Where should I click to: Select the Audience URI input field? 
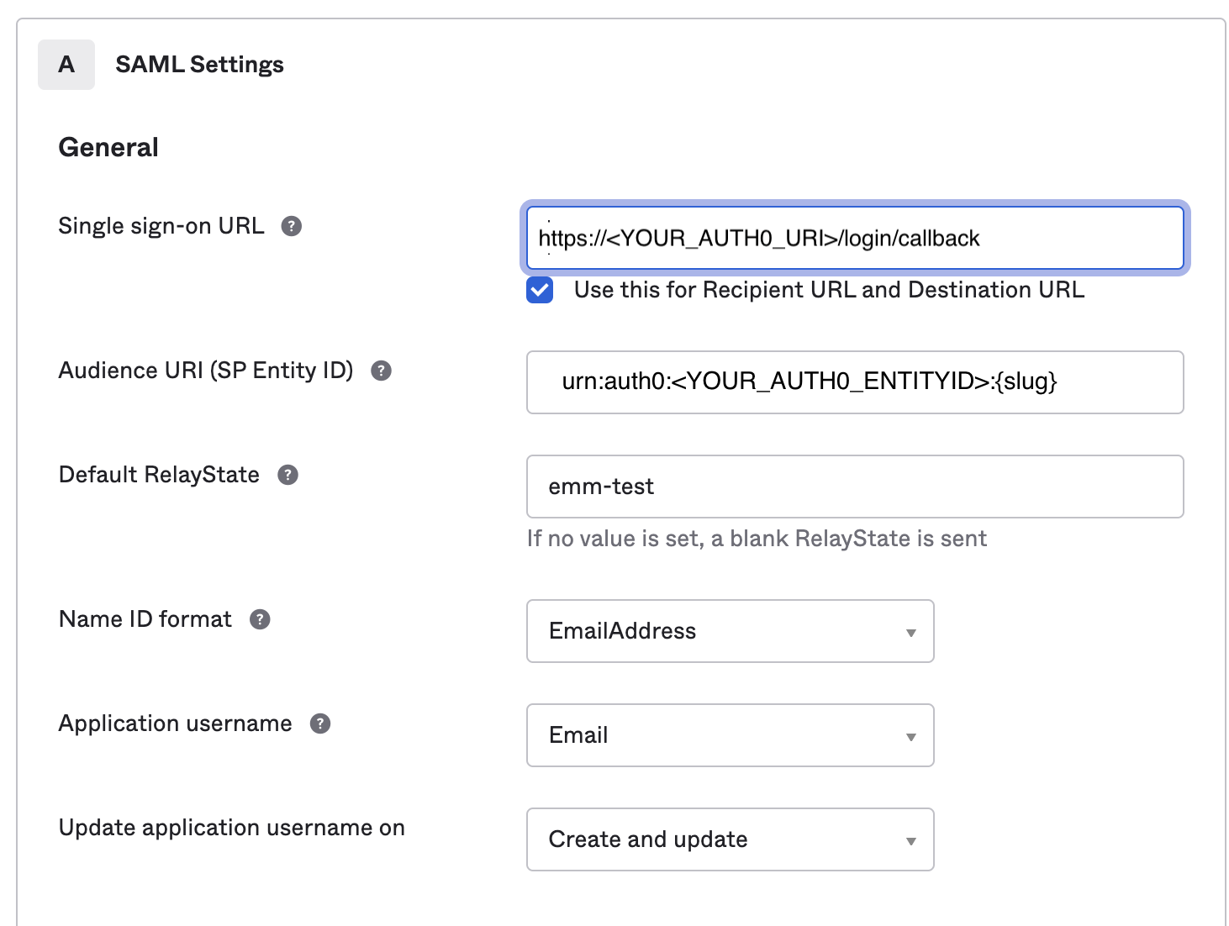pos(854,382)
